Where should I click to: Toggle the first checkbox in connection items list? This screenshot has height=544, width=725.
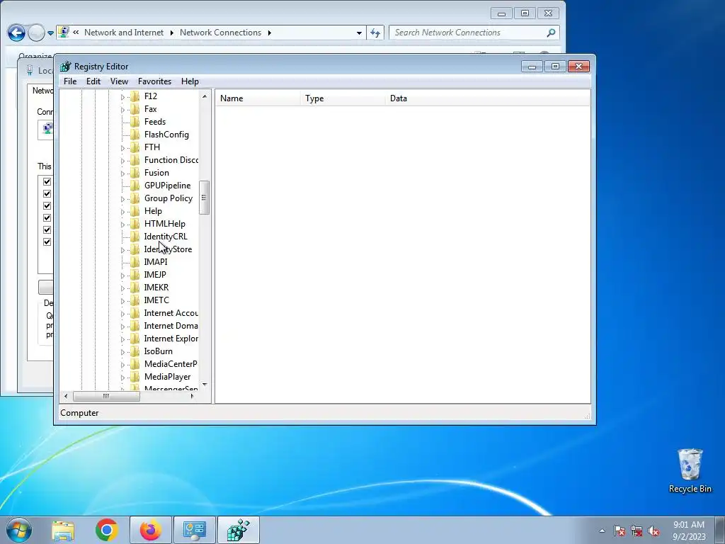[47, 182]
